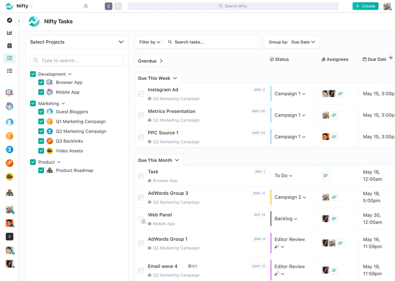Open the reports bar chart icon in sidebar
Screen dimensions: 395x281
(9, 33)
